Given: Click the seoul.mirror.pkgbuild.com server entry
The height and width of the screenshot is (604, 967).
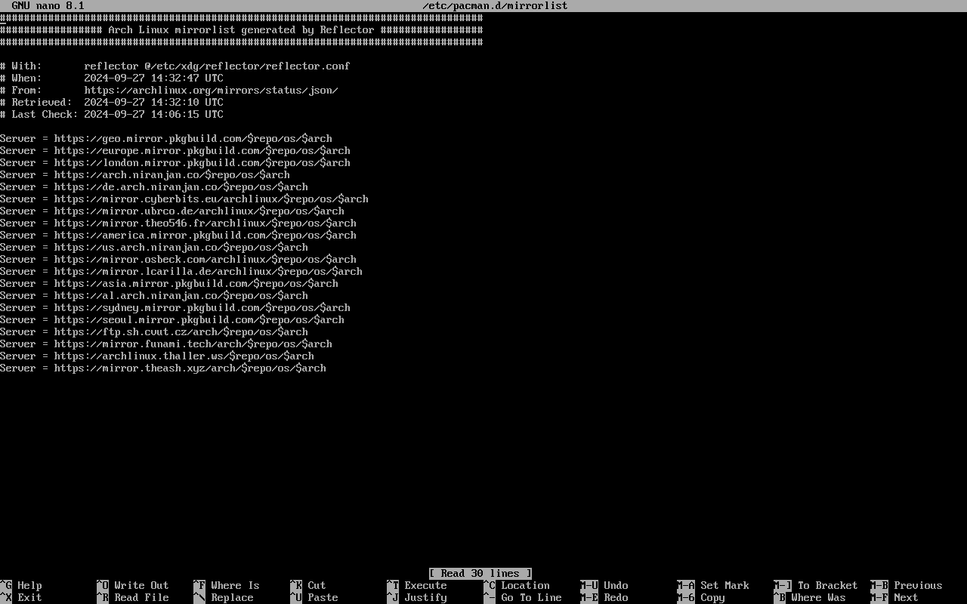Looking at the screenshot, I should (x=199, y=319).
